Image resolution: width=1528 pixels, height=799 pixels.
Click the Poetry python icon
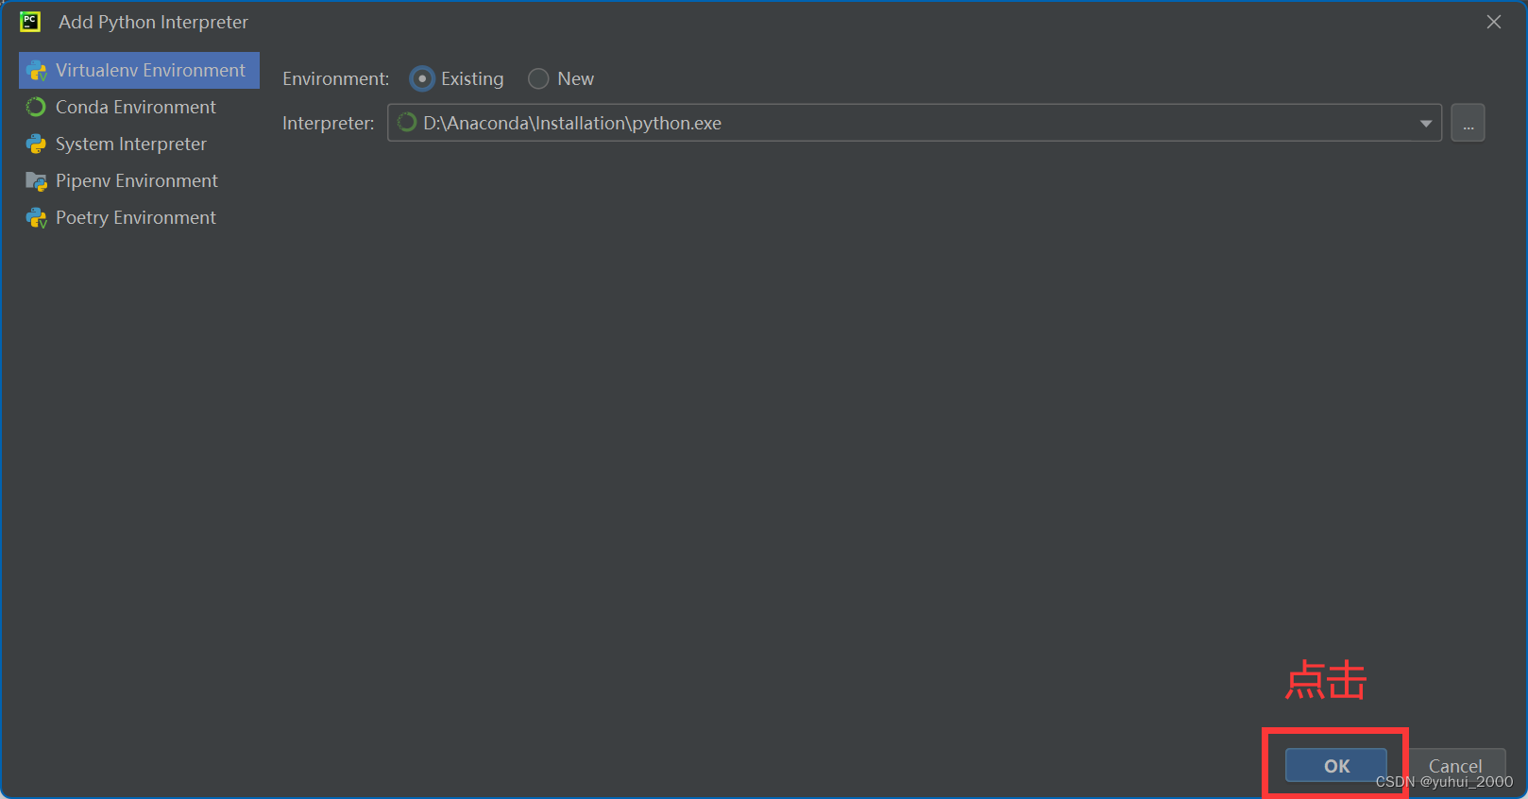click(37, 218)
